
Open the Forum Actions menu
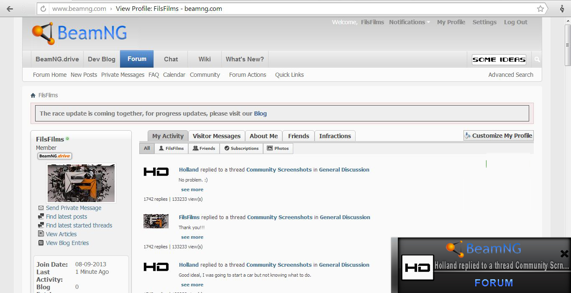[248, 75]
